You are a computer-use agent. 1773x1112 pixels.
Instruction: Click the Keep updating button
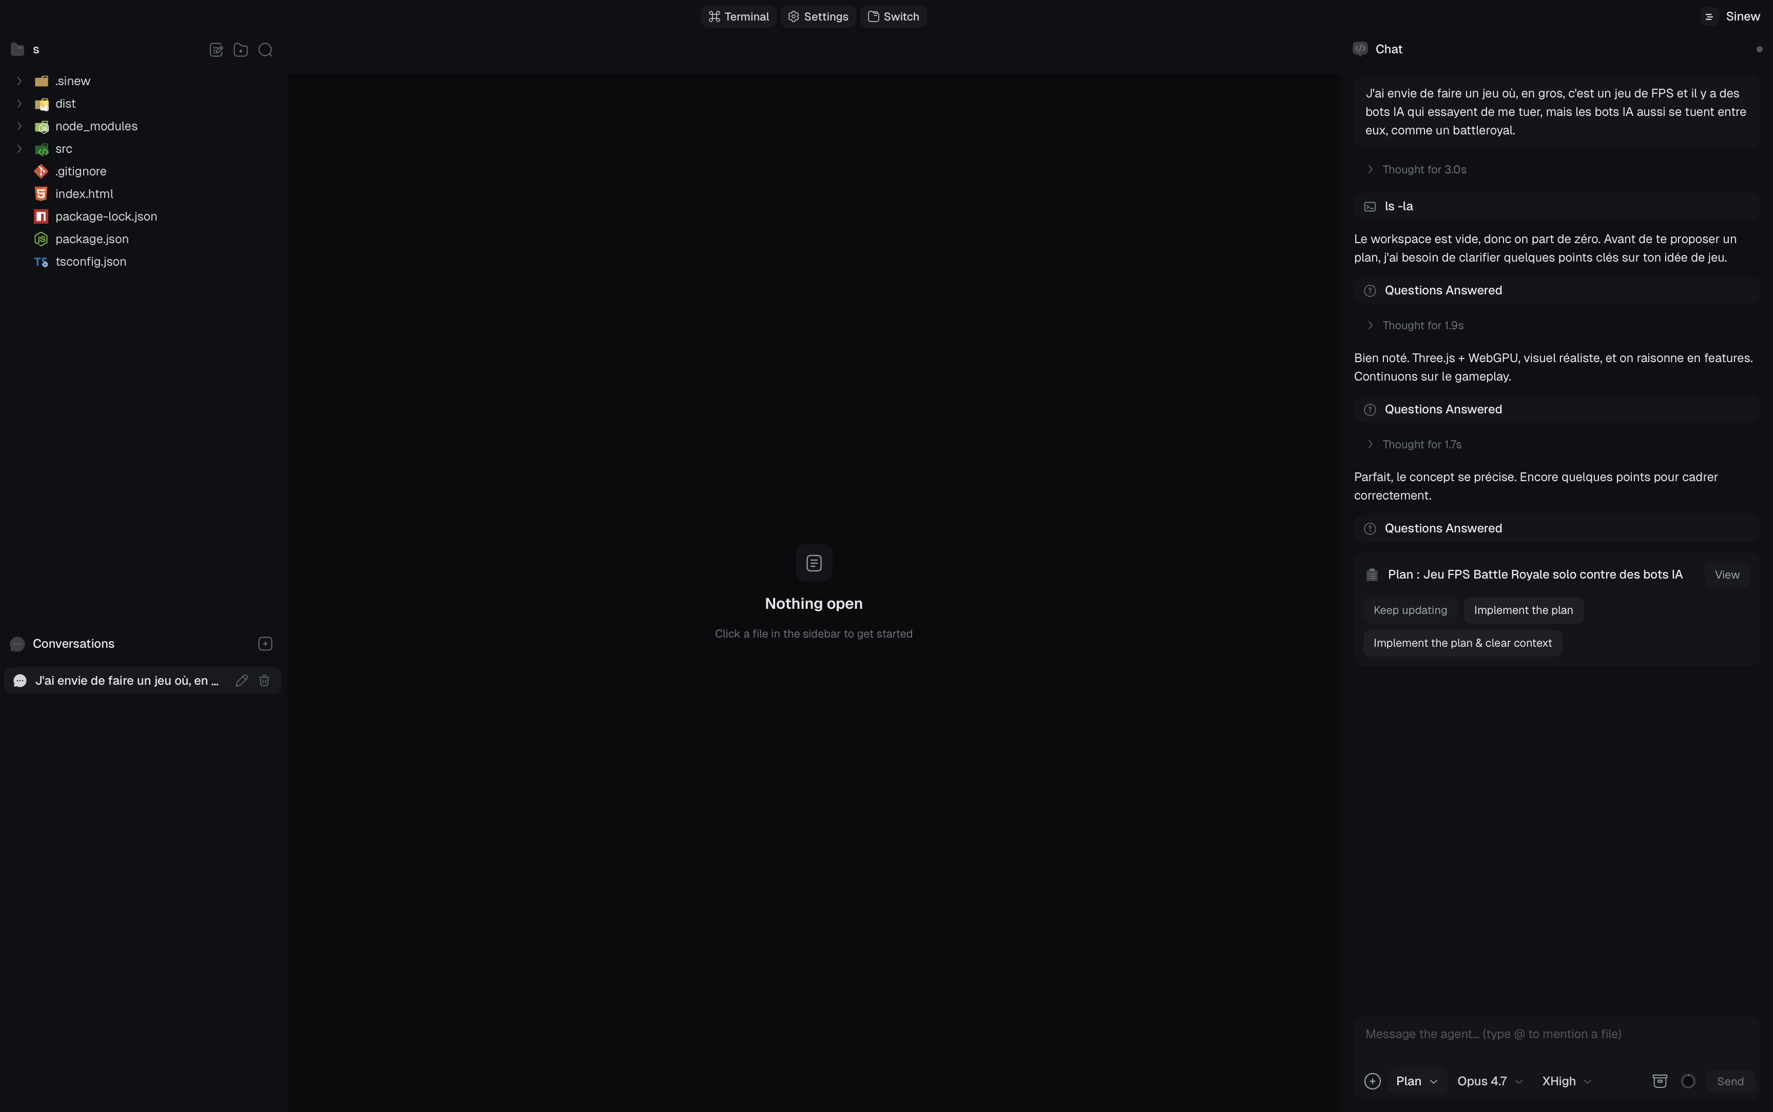(x=1410, y=610)
